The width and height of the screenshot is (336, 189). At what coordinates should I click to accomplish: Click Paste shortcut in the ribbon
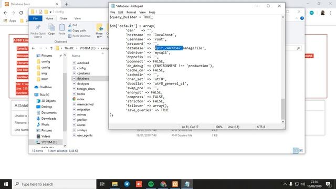(79, 36)
